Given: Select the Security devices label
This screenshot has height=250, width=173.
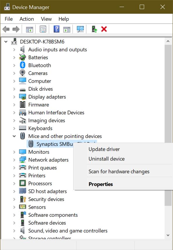Looking at the screenshot, I should click(46, 199).
